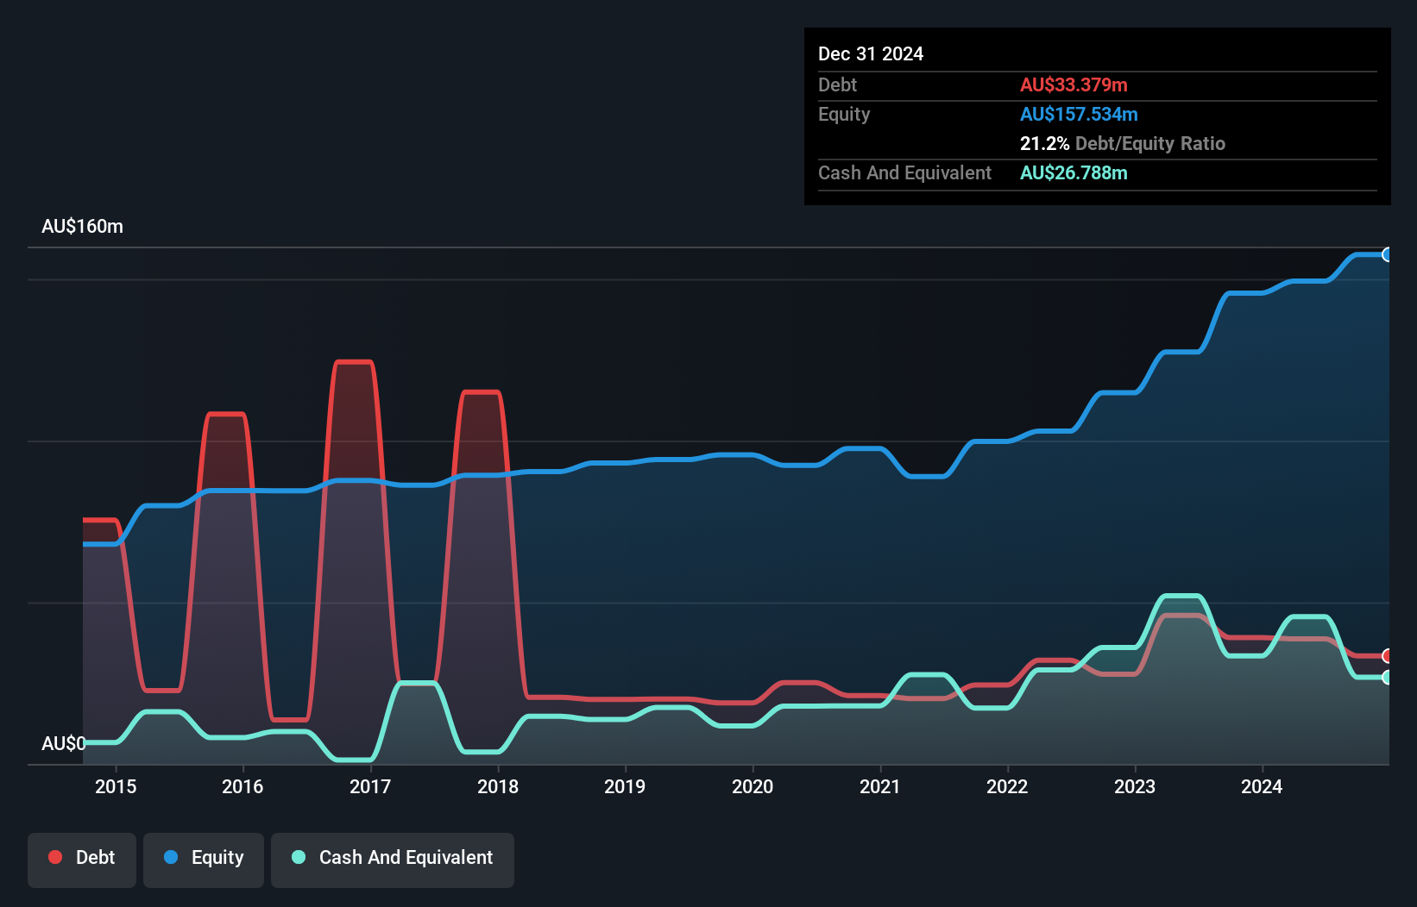Click the 2018 x-axis label
The height and width of the screenshot is (907, 1417).
pyautogui.click(x=498, y=786)
